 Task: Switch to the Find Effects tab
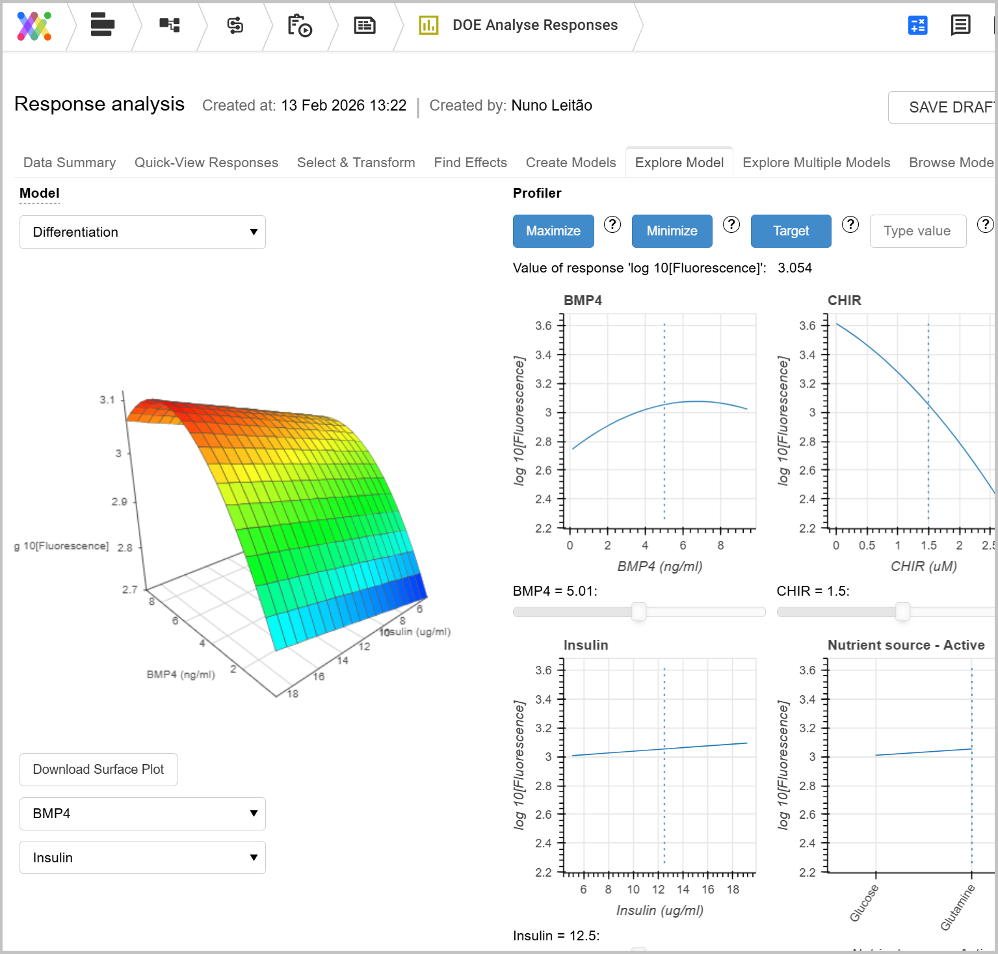point(470,163)
